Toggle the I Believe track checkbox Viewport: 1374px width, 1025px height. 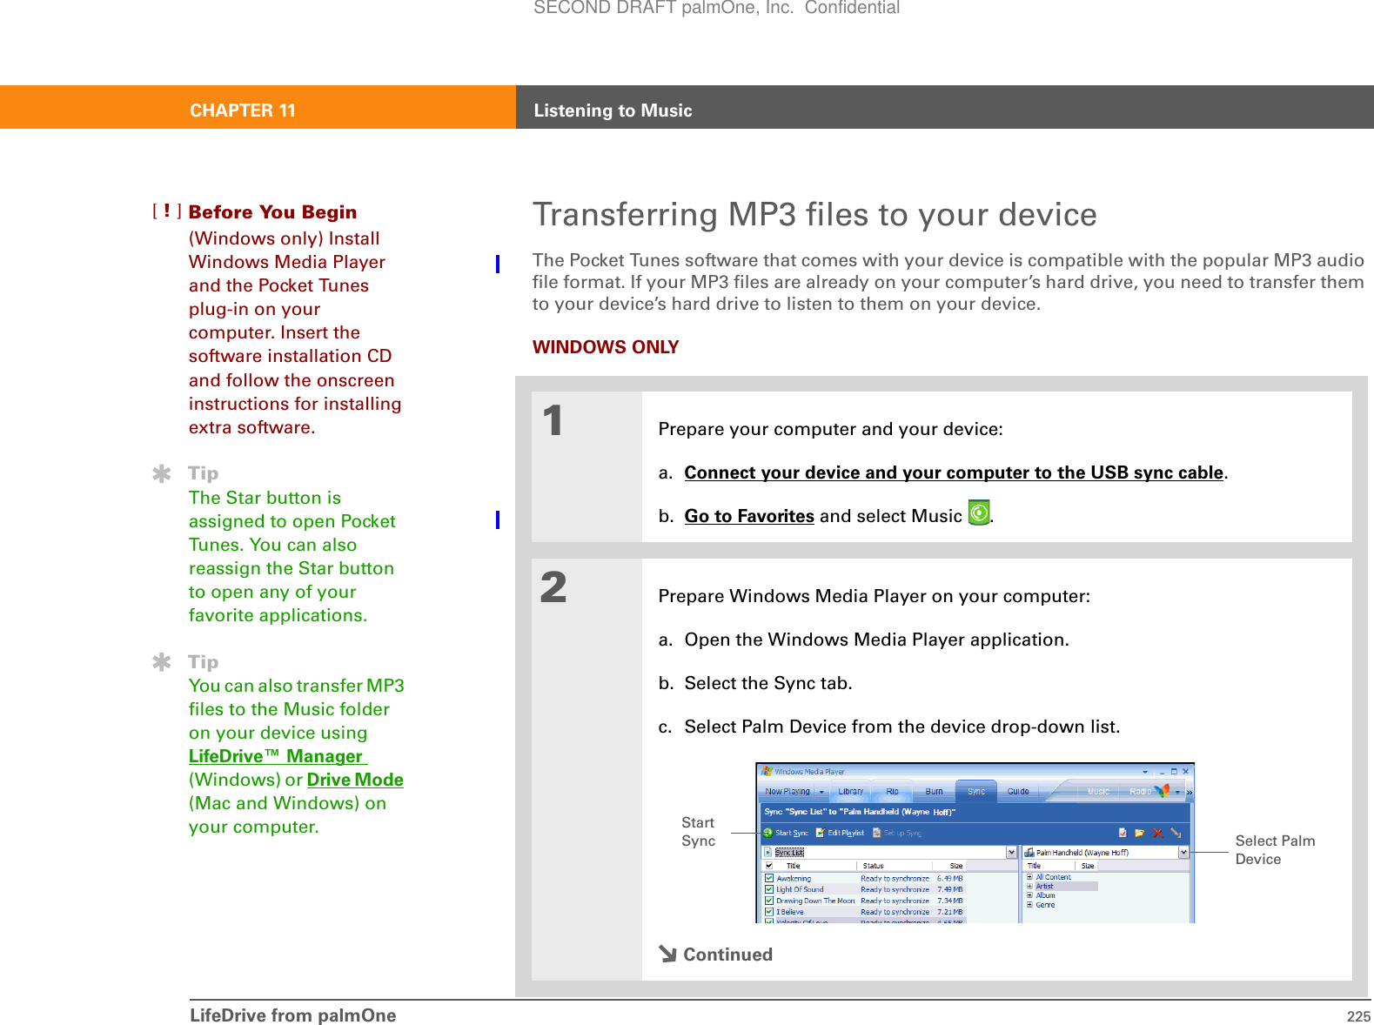point(769,912)
